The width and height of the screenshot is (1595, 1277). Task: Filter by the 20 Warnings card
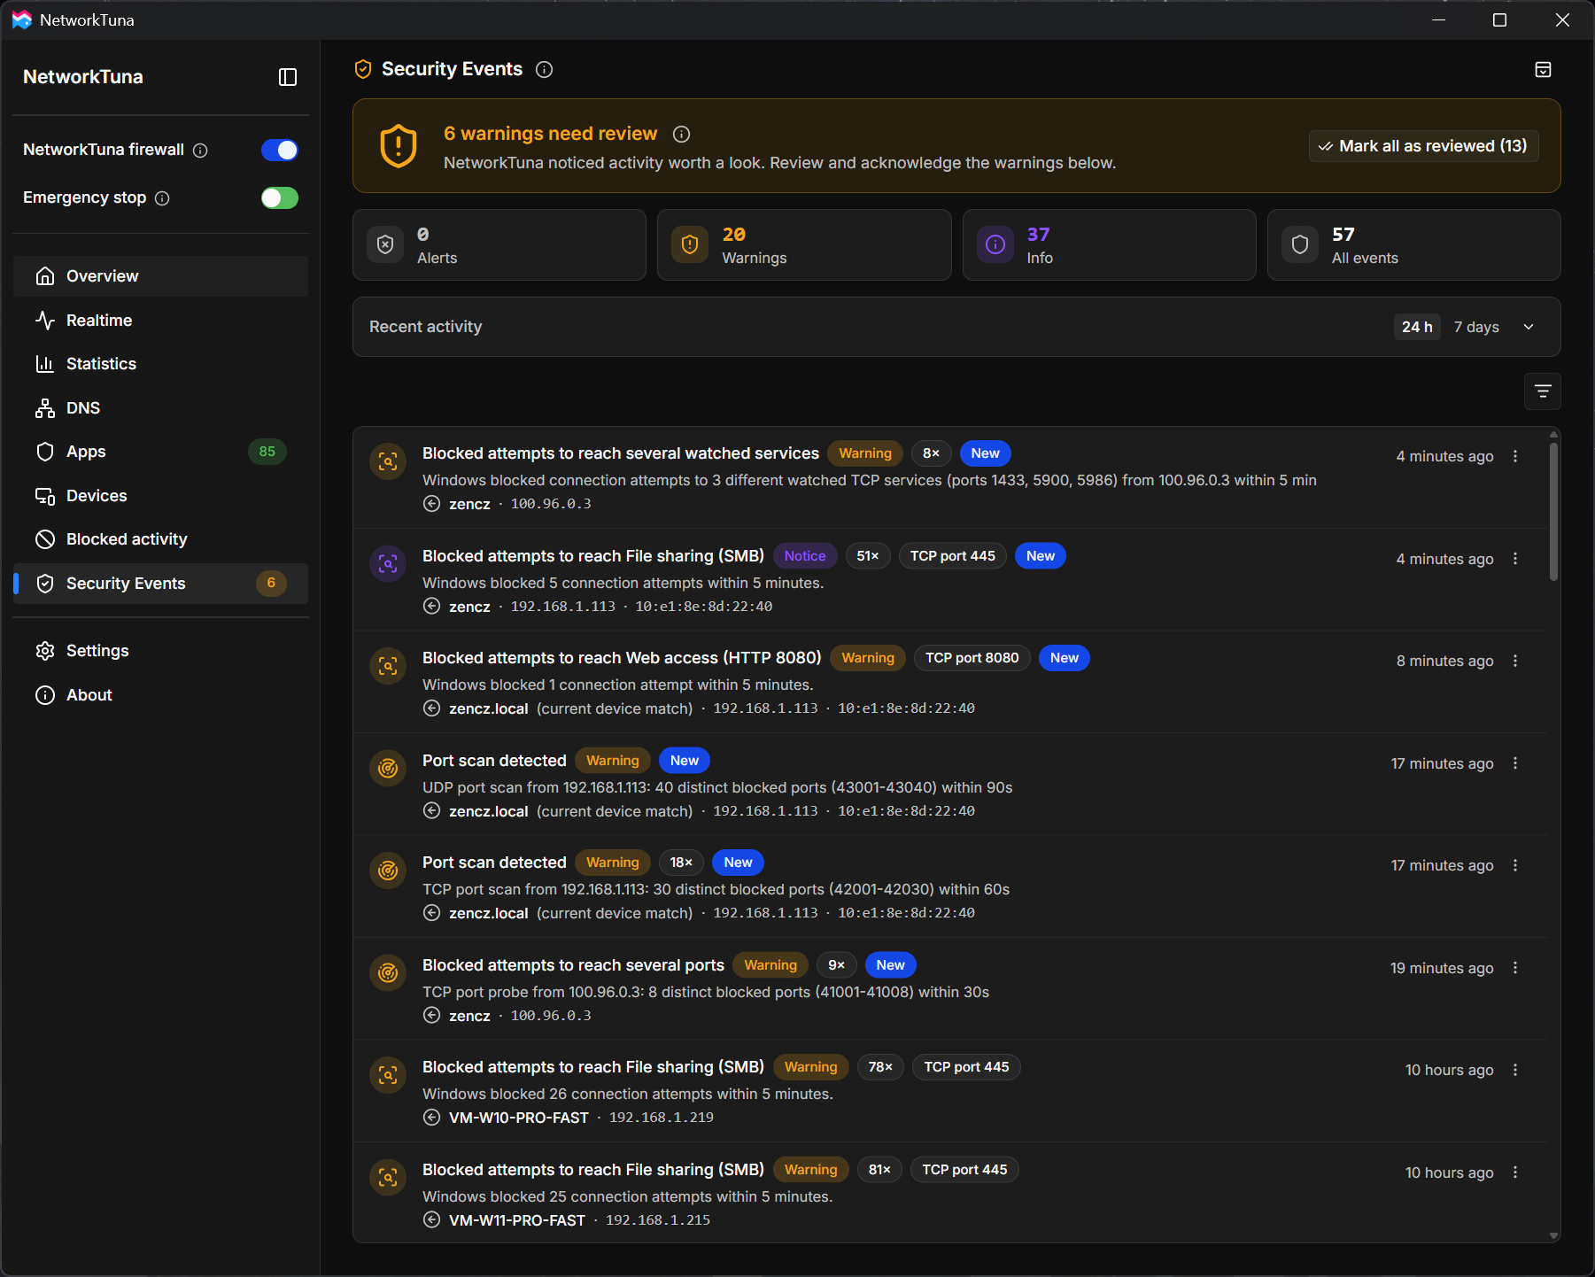(x=804, y=245)
